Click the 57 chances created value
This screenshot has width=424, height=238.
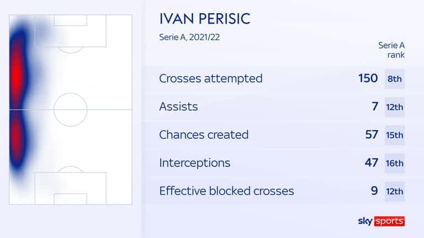pyautogui.click(x=372, y=134)
